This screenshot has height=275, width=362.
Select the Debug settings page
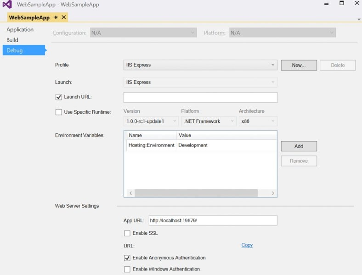click(24, 50)
